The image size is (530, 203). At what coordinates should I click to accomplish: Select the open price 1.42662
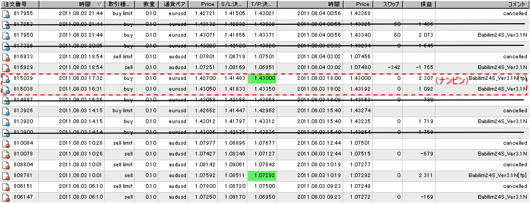[x=205, y=111]
